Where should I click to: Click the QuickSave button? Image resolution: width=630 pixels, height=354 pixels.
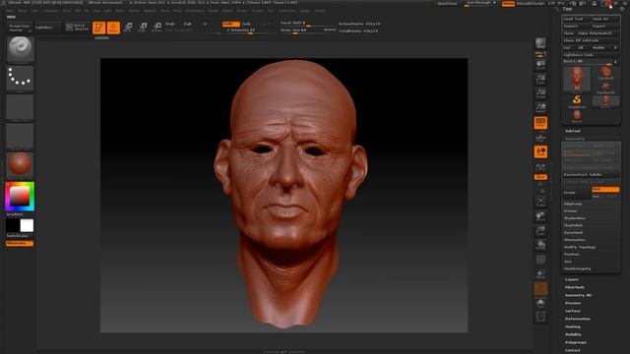[x=447, y=4]
